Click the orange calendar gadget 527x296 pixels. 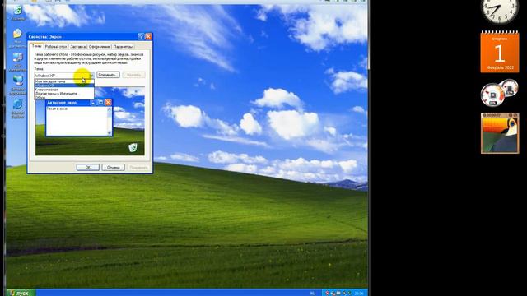pyautogui.click(x=500, y=52)
